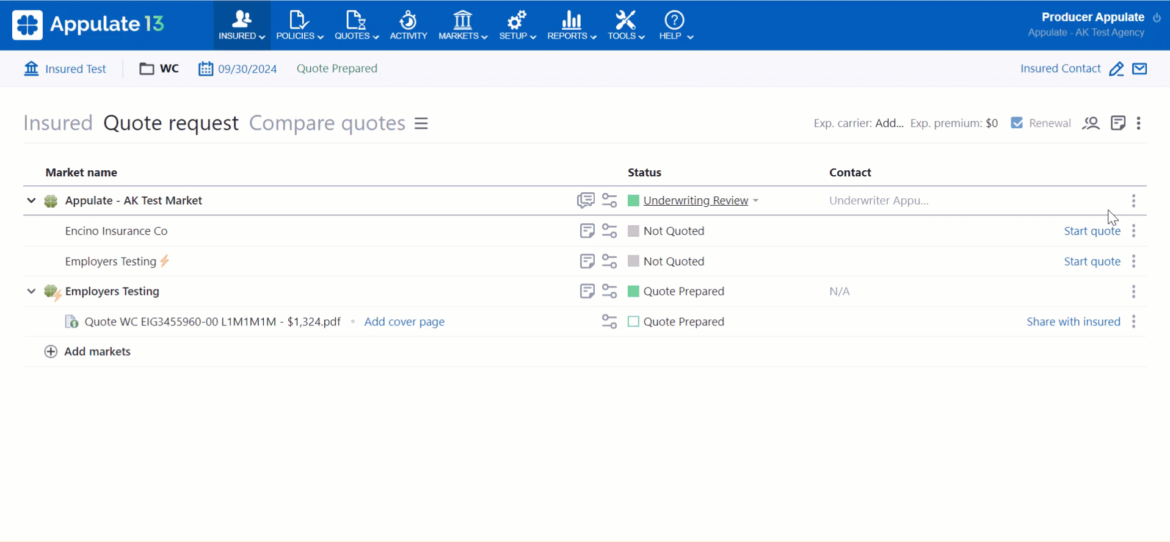Open the notes icon in the header
This screenshot has width=1170, height=542.
[1118, 123]
